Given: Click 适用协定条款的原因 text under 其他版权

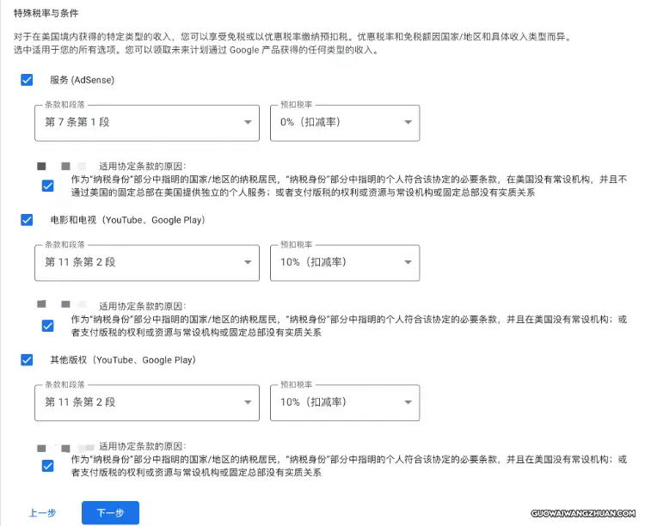Looking at the screenshot, I should (142, 446).
